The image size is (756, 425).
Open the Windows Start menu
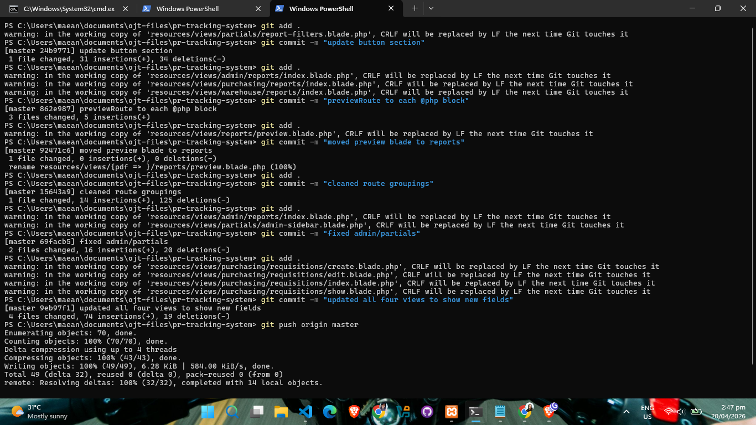(x=208, y=412)
